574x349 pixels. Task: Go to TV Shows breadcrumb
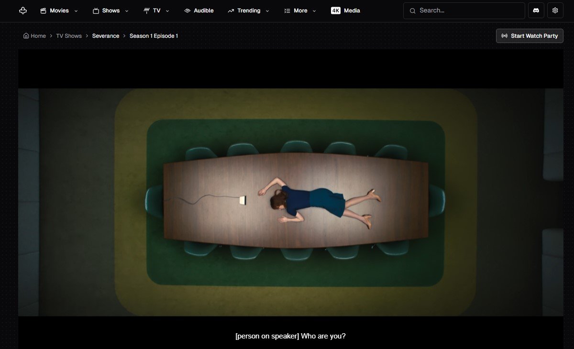69,36
